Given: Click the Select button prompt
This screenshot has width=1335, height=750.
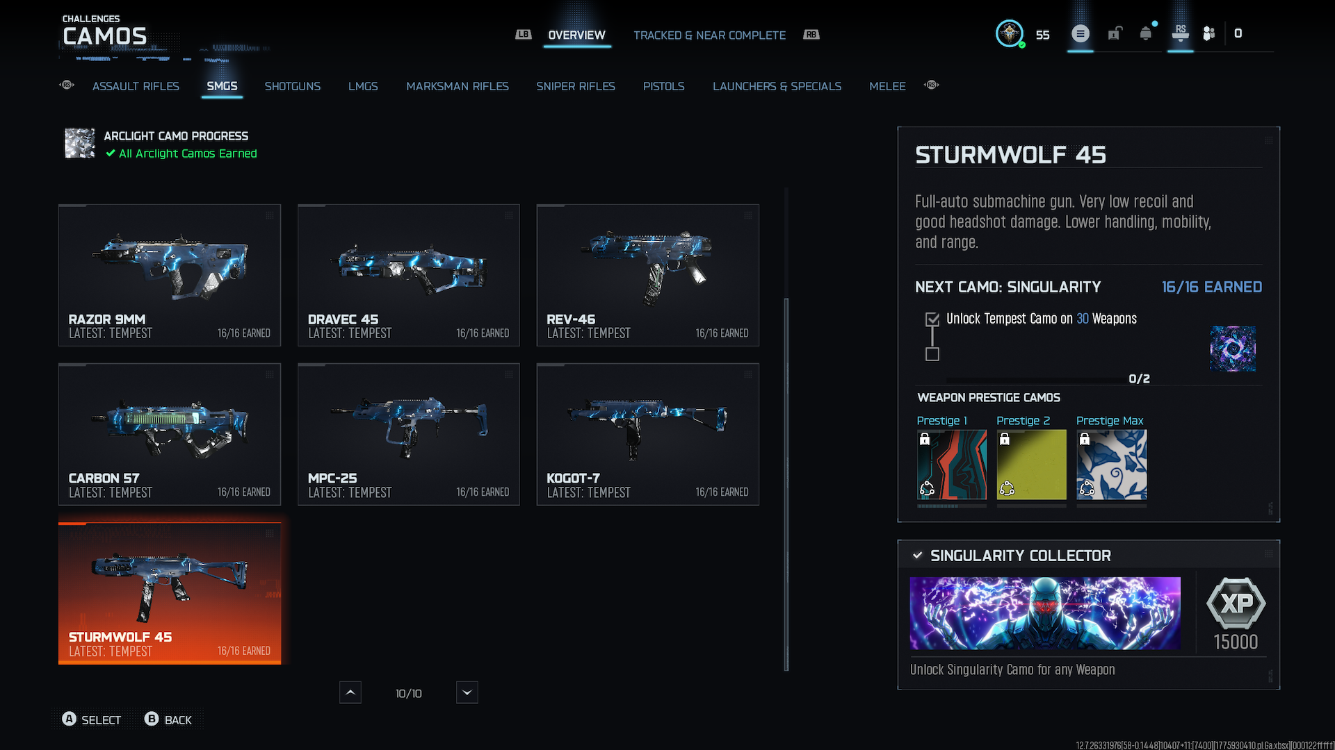Looking at the screenshot, I should (92, 719).
